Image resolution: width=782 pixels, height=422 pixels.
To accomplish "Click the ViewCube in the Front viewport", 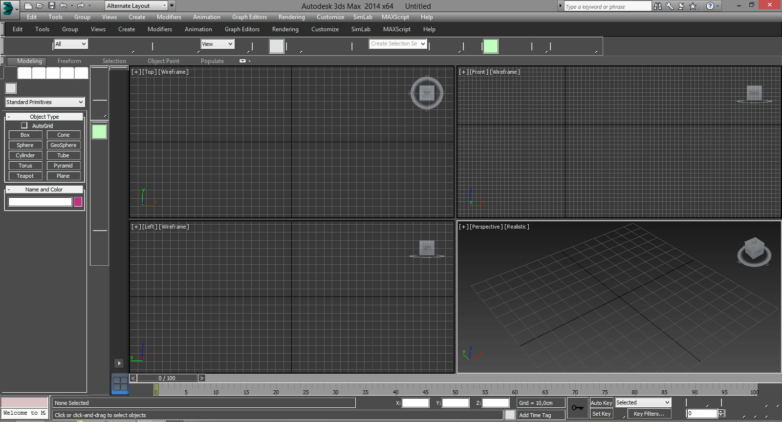I will tap(754, 93).
